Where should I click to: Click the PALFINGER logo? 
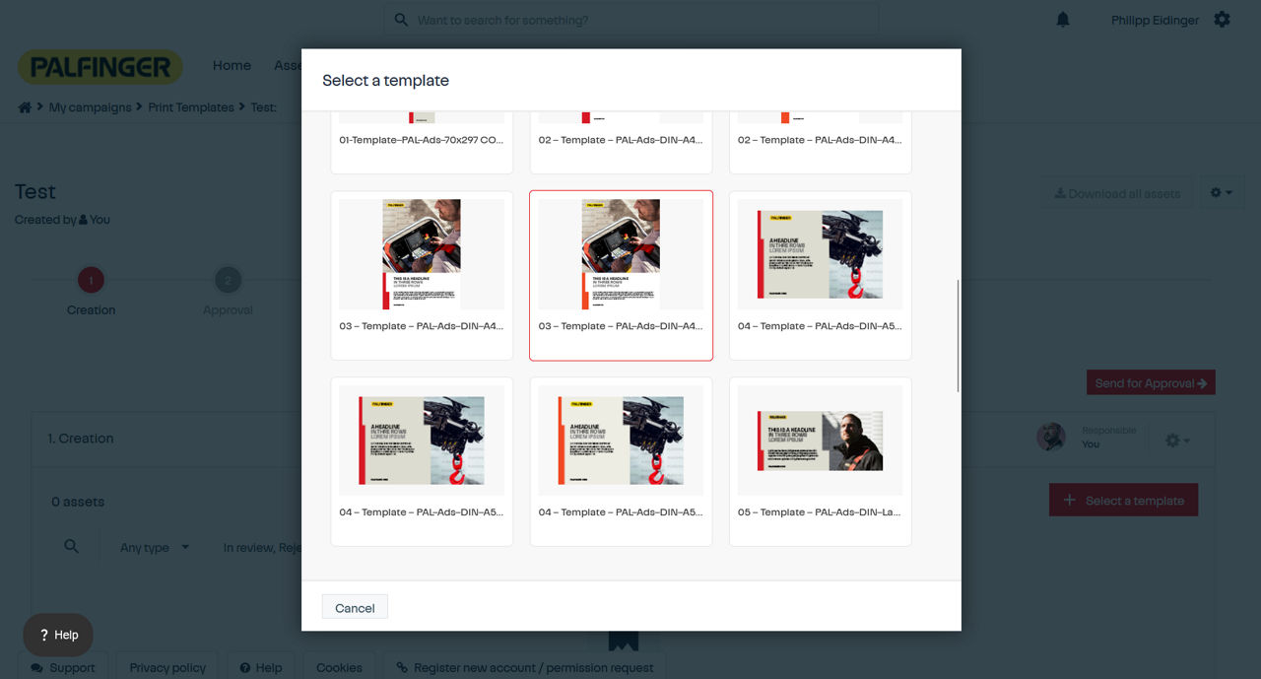coord(100,67)
